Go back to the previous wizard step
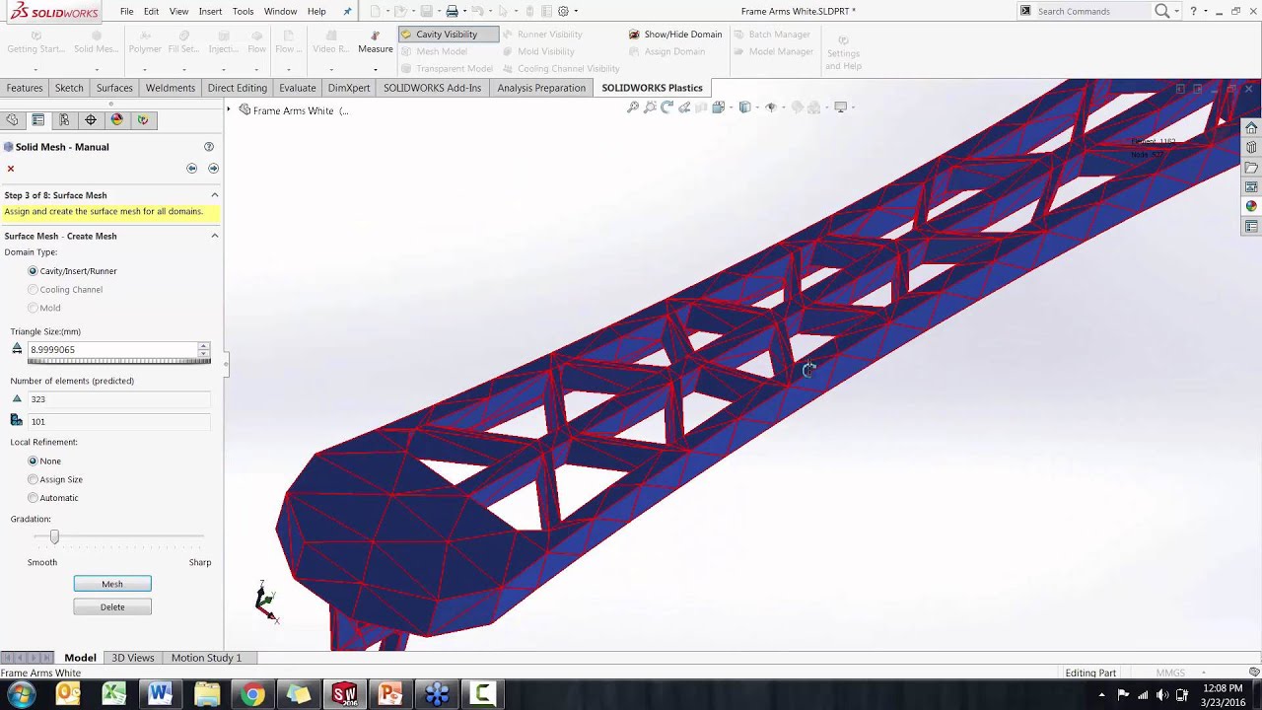This screenshot has width=1262, height=710. [x=192, y=169]
